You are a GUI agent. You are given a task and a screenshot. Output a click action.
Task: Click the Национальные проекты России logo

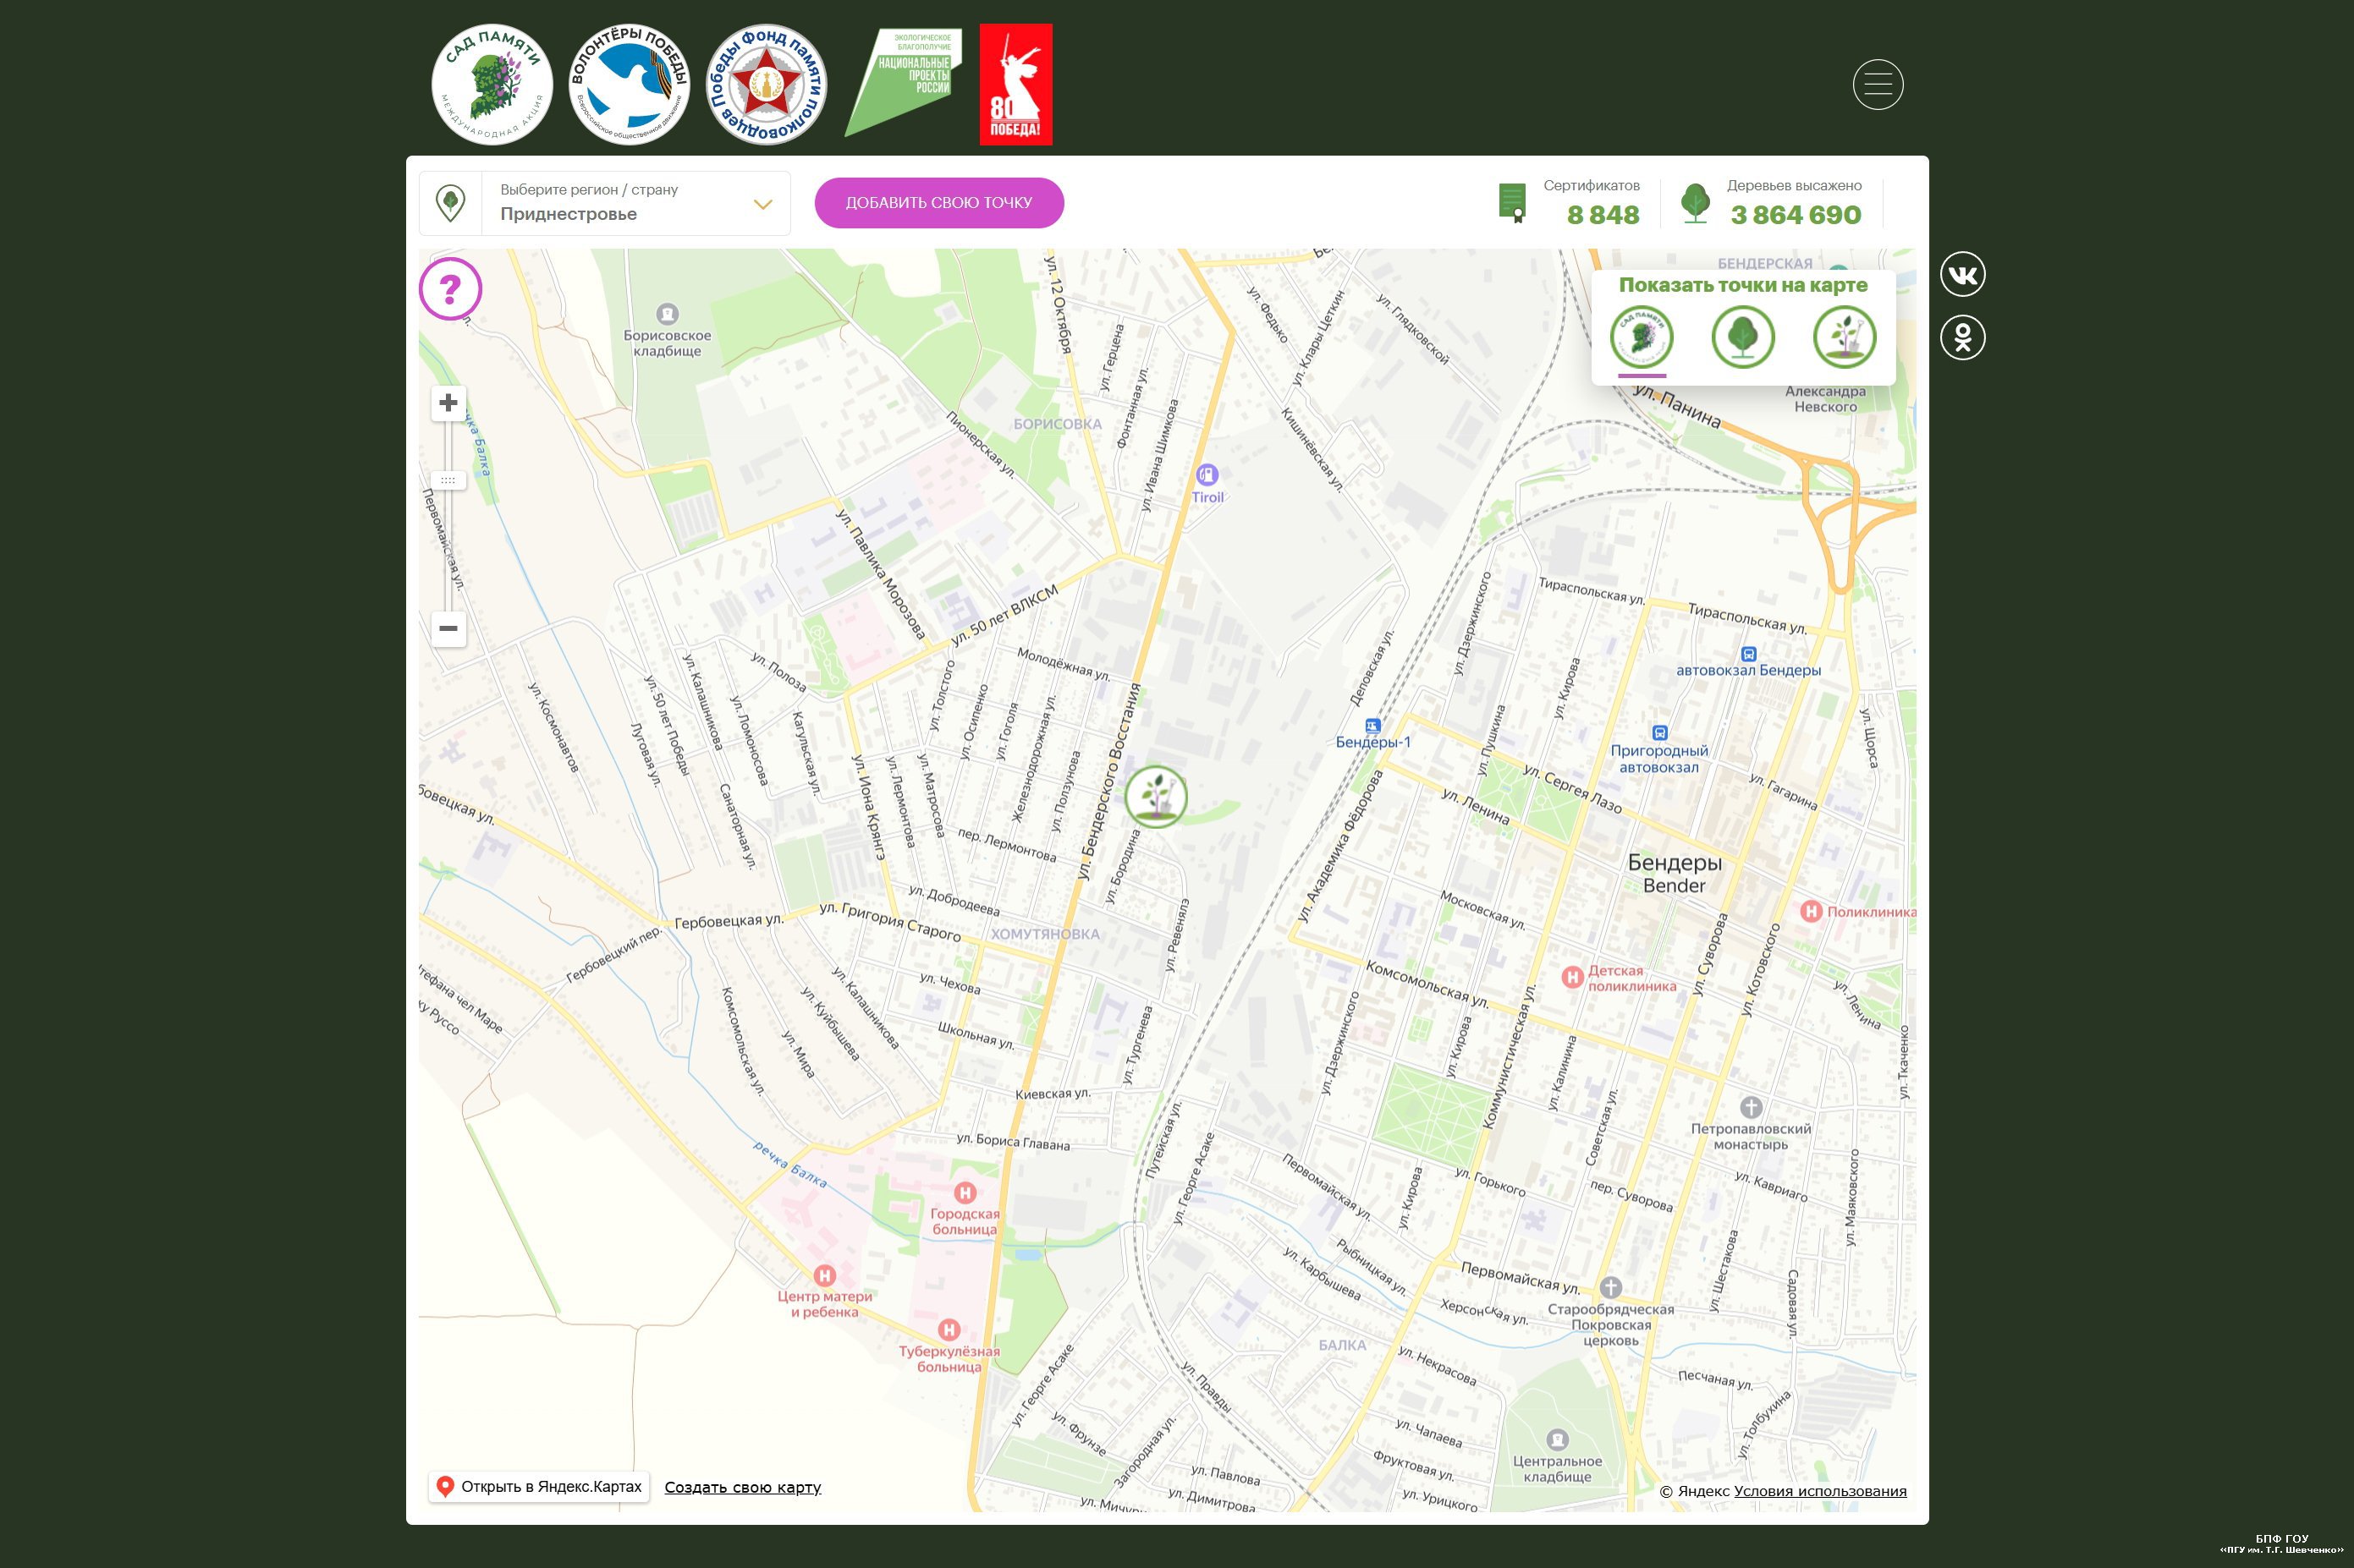[x=904, y=82]
